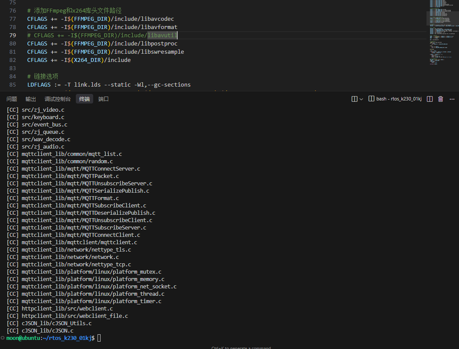Click the line ending with 'include/libpostproc'

point(102,43)
